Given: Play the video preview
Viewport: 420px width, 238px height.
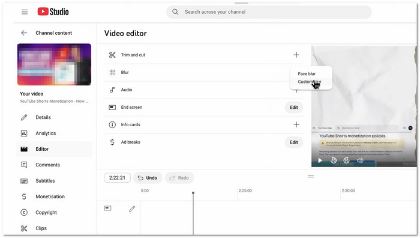Looking at the screenshot, I should click(x=320, y=160).
